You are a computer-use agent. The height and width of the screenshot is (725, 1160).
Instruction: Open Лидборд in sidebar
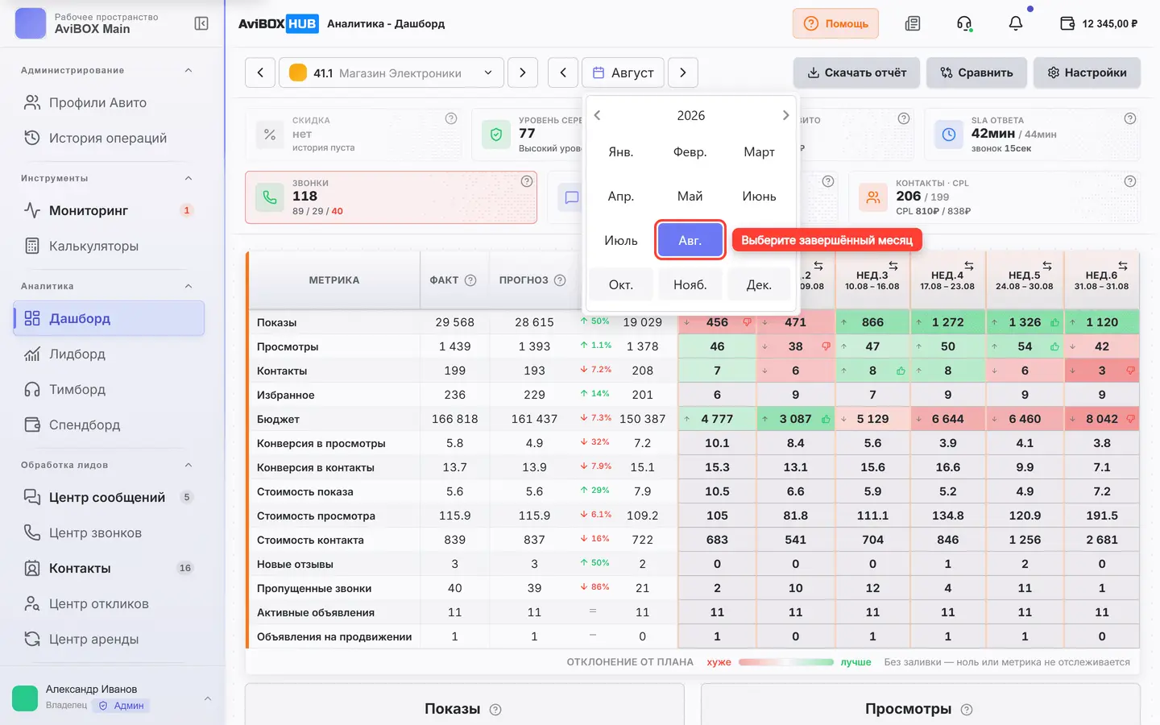[109, 354]
